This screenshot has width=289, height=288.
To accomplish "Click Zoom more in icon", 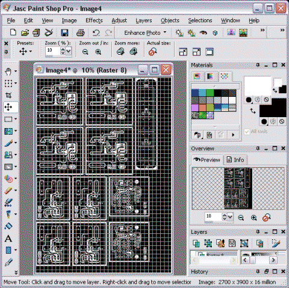I will 134,52.
